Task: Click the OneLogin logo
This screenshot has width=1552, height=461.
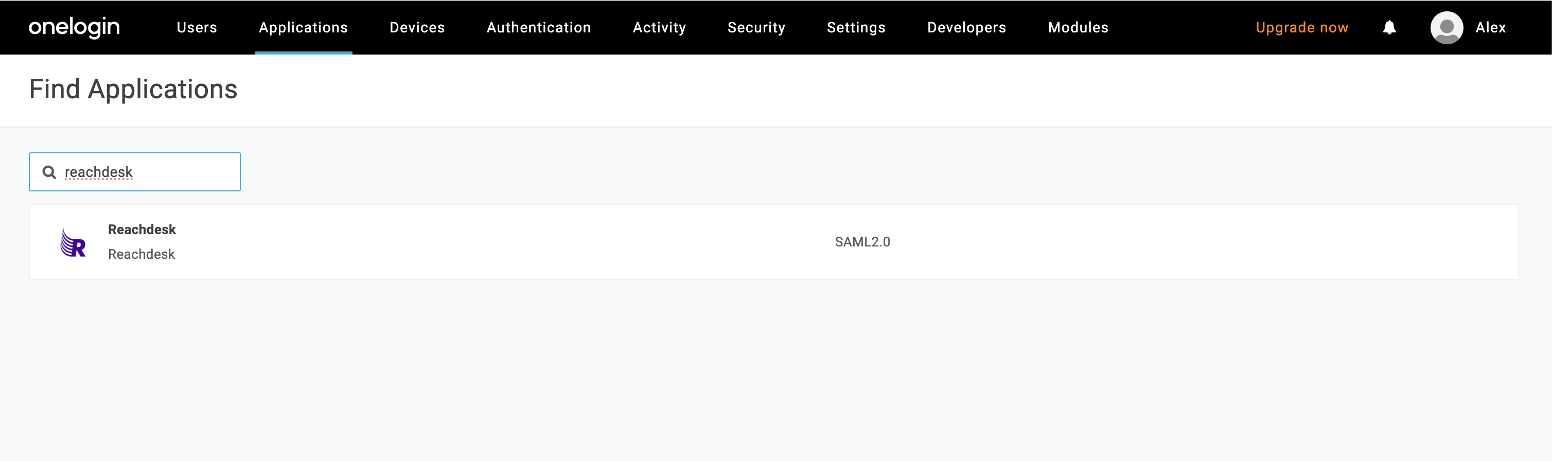Action: (74, 27)
